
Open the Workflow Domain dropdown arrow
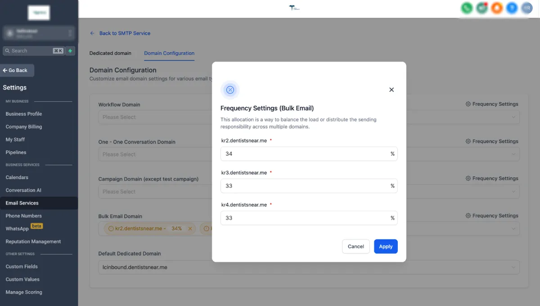(x=514, y=117)
